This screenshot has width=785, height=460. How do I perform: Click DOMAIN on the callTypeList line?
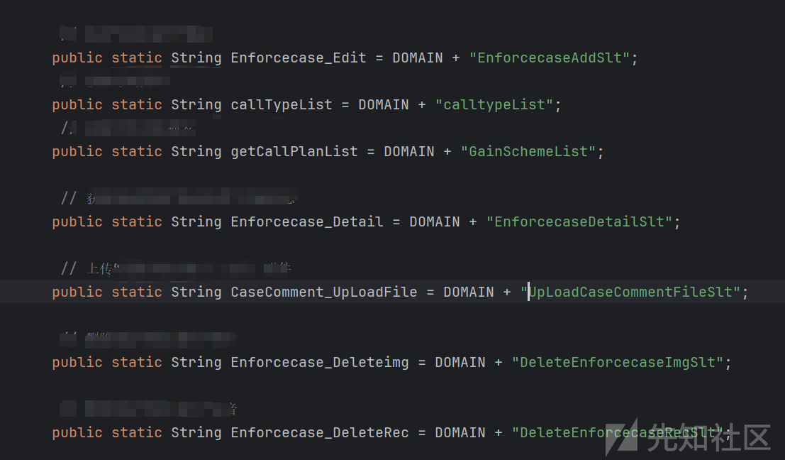[x=384, y=105]
